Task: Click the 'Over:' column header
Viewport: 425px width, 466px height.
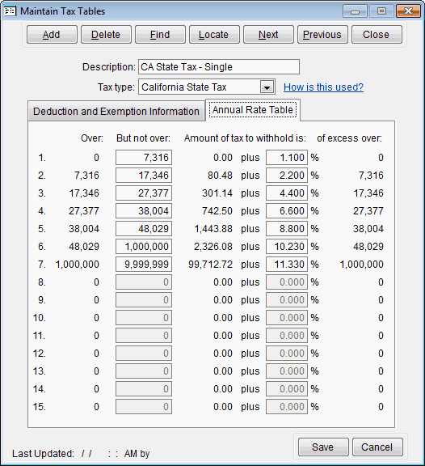Action: (92, 138)
